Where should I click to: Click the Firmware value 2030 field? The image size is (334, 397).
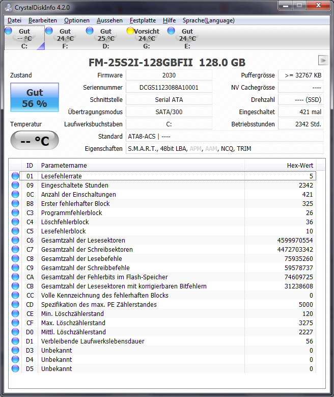pyautogui.click(x=169, y=75)
